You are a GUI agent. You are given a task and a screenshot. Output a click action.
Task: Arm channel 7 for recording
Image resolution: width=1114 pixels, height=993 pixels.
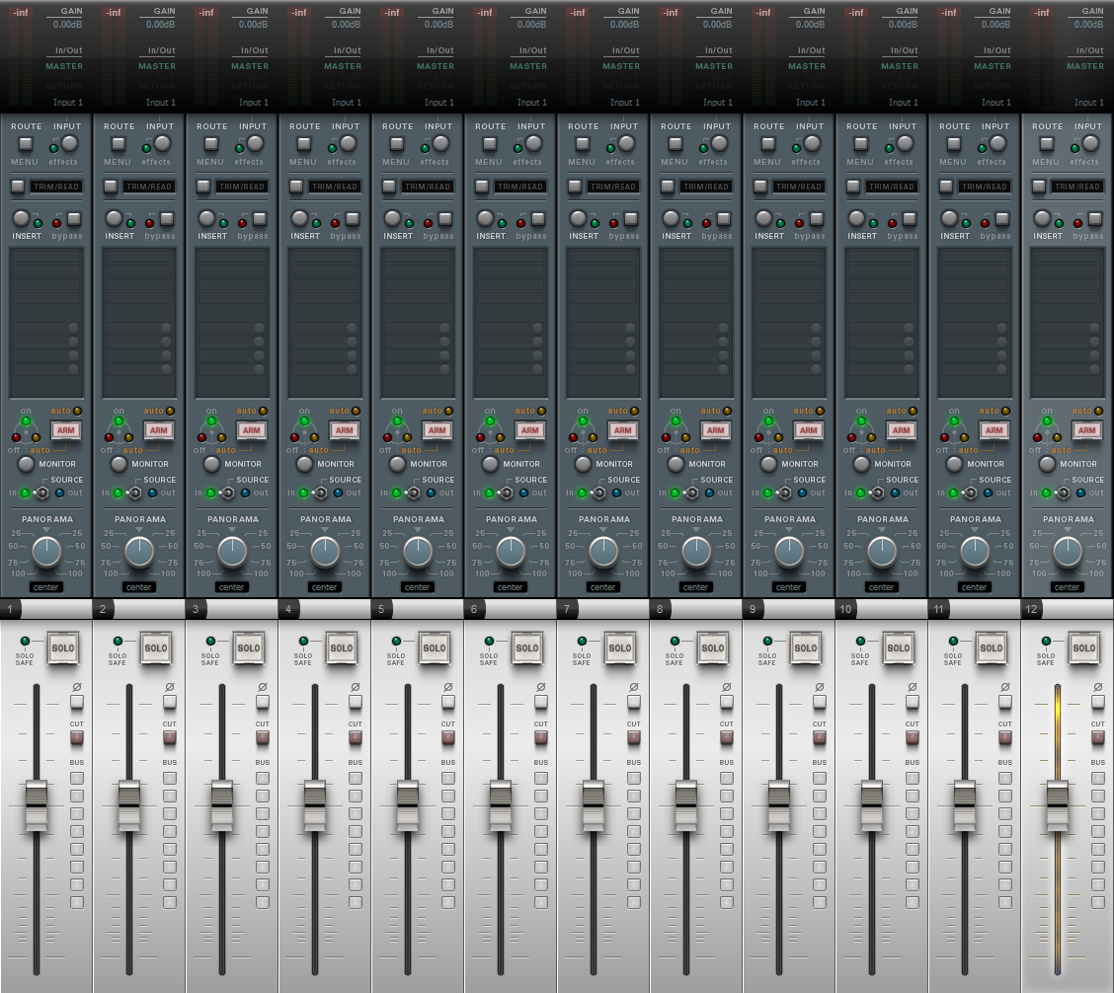[622, 429]
